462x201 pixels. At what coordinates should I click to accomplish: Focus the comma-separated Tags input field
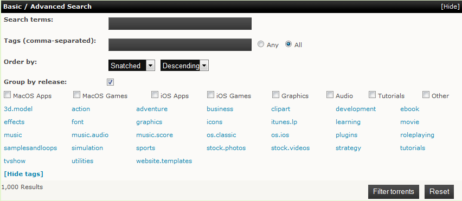[x=179, y=45]
